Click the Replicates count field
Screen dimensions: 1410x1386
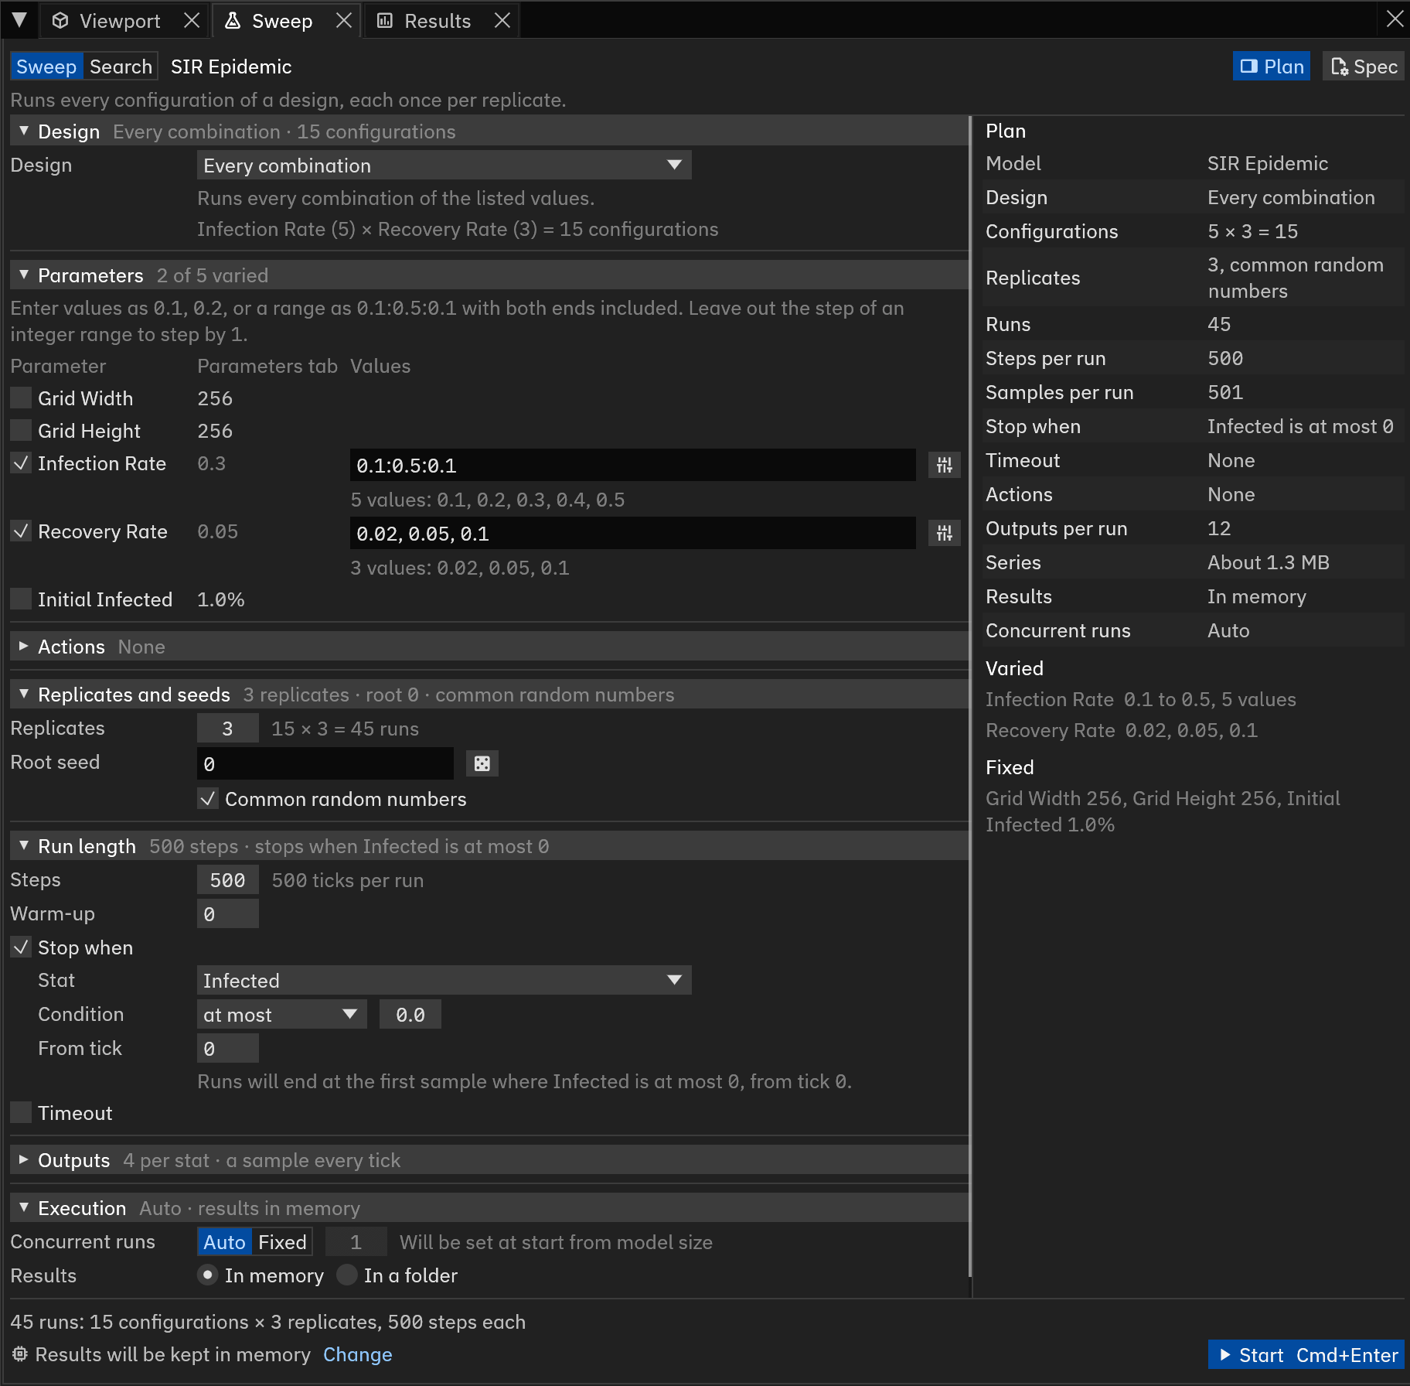tap(227, 729)
